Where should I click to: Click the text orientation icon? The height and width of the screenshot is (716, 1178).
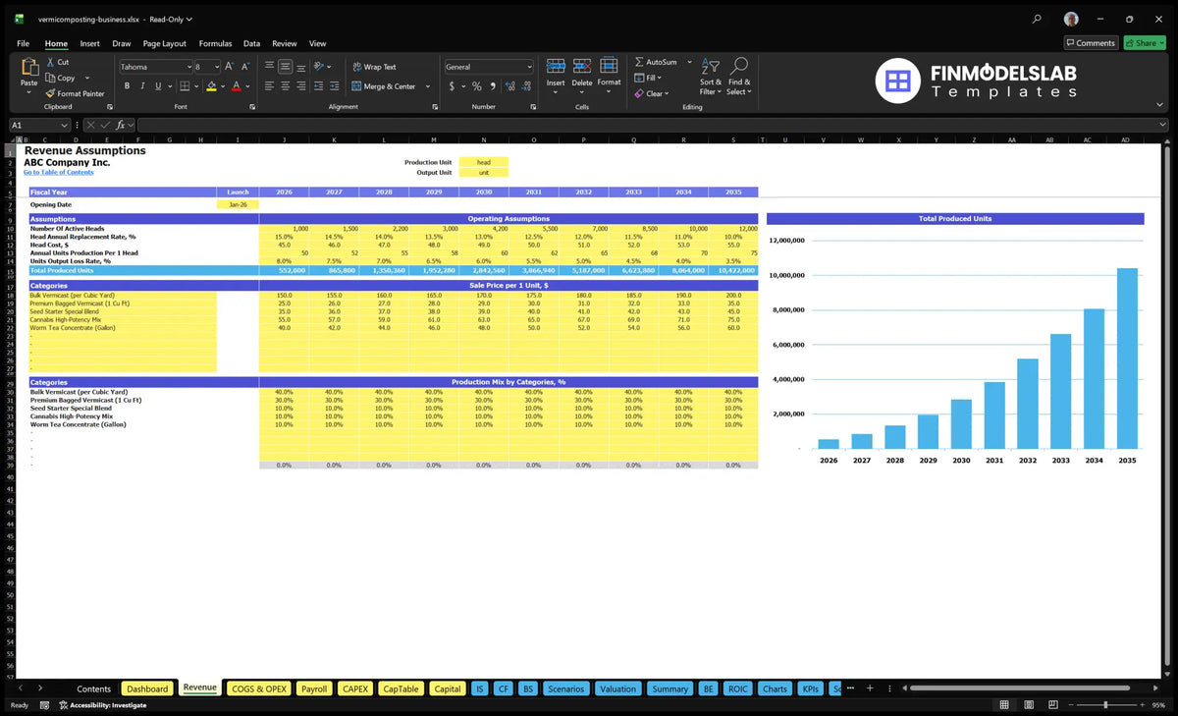click(x=319, y=67)
